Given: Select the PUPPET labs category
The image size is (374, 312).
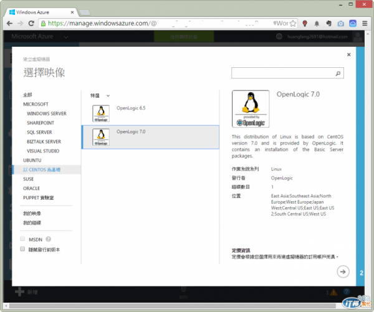Looking at the screenshot, I should [x=39, y=198].
